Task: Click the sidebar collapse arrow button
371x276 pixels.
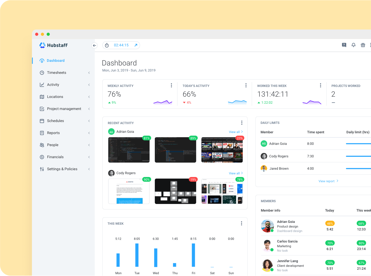Action: [94, 45]
